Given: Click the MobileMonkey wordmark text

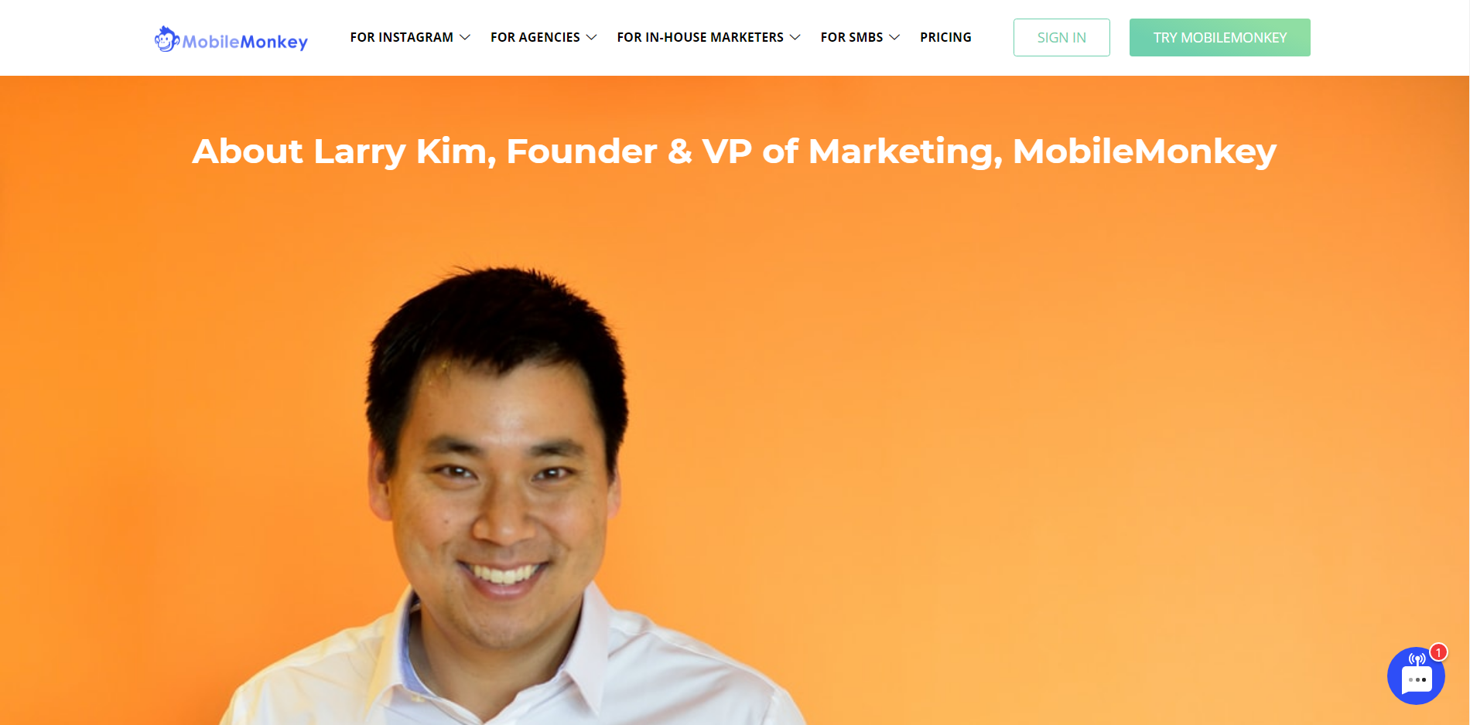Looking at the screenshot, I should tap(245, 42).
